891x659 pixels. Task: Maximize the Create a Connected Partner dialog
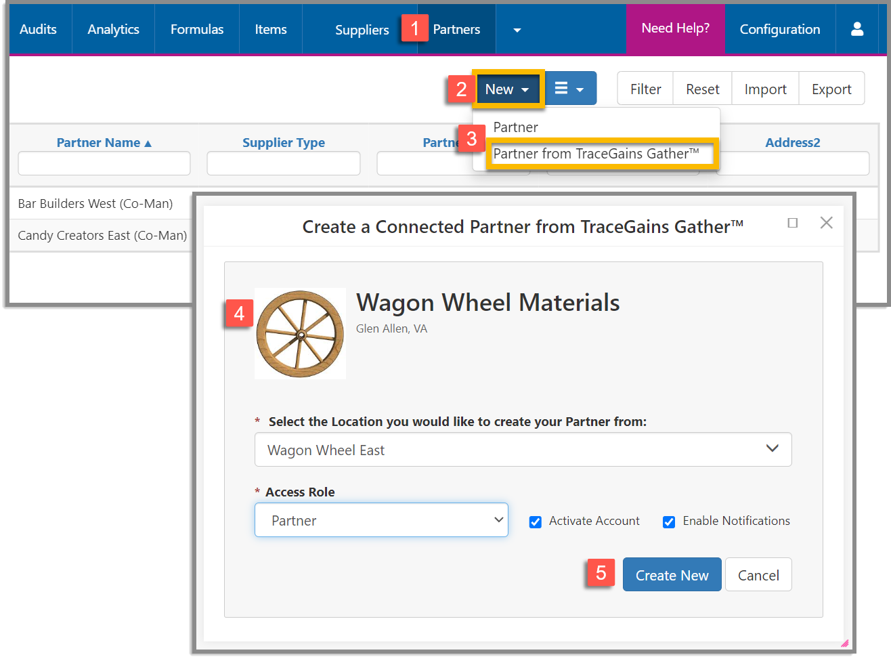tap(793, 223)
